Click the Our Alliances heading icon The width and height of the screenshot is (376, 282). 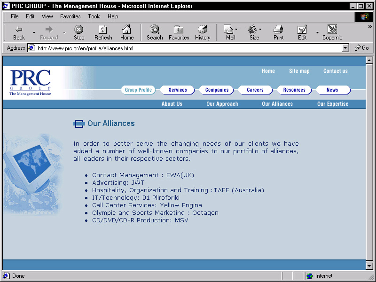79,124
